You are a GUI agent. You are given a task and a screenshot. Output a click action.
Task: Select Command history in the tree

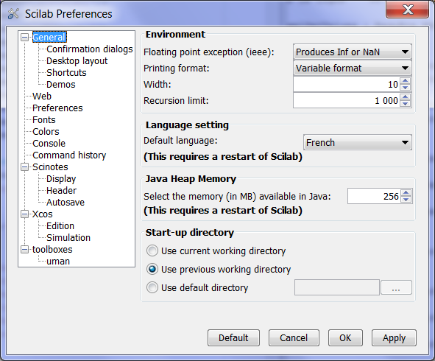[69, 155]
